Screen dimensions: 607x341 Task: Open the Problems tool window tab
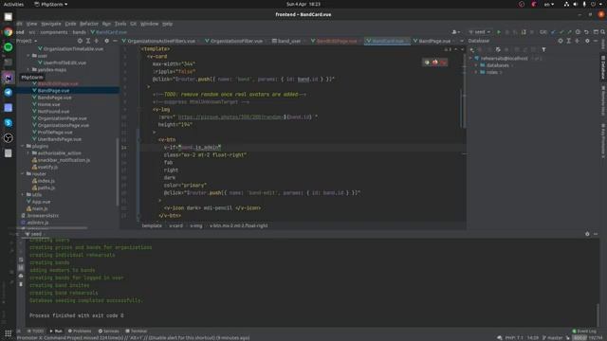point(80,331)
